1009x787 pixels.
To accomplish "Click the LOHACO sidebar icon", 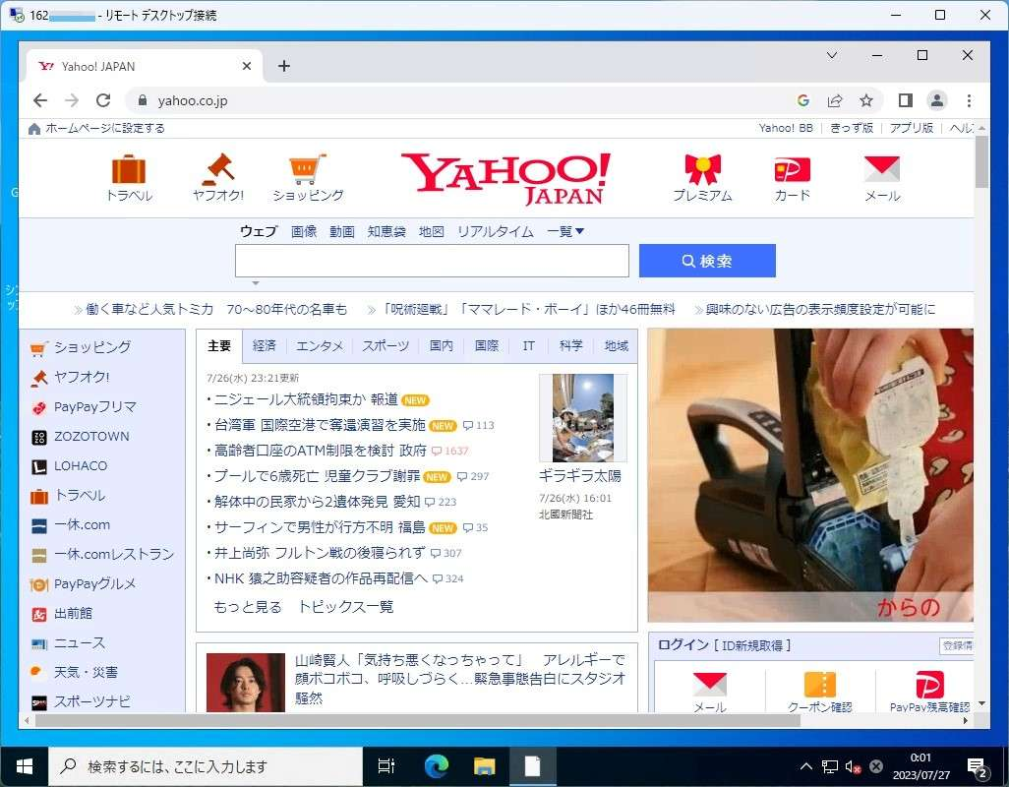I will pyautogui.click(x=39, y=466).
